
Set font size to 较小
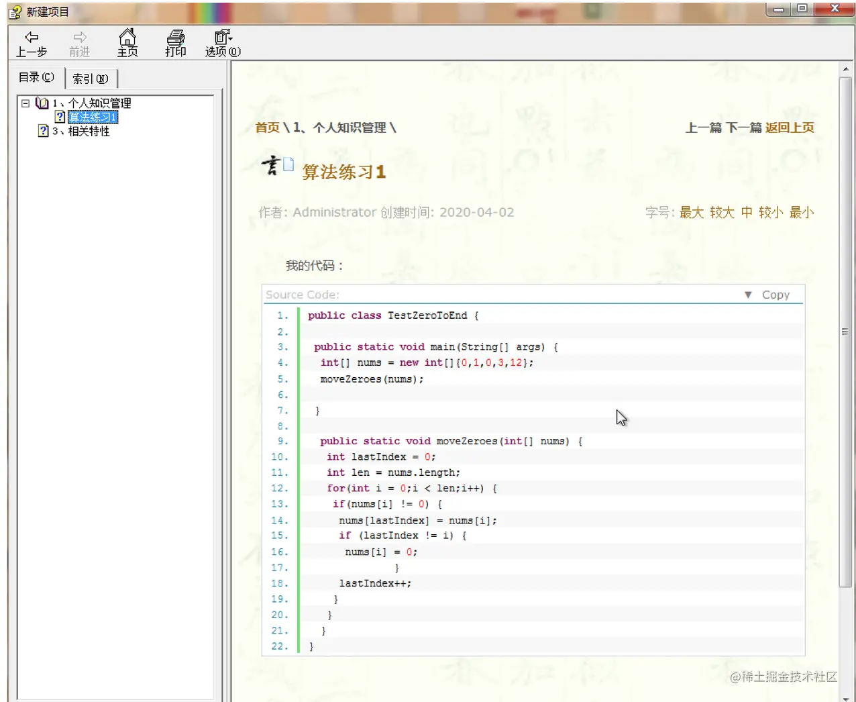[x=771, y=213]
